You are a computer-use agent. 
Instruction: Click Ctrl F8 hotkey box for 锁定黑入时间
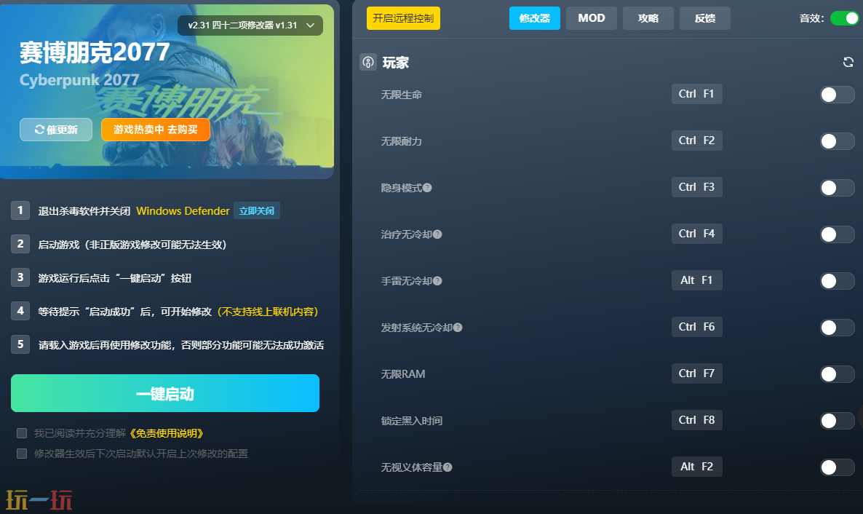[x=697, y=420]
